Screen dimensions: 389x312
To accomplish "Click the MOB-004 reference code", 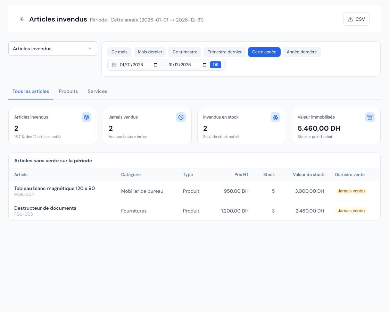I will 24,194.
